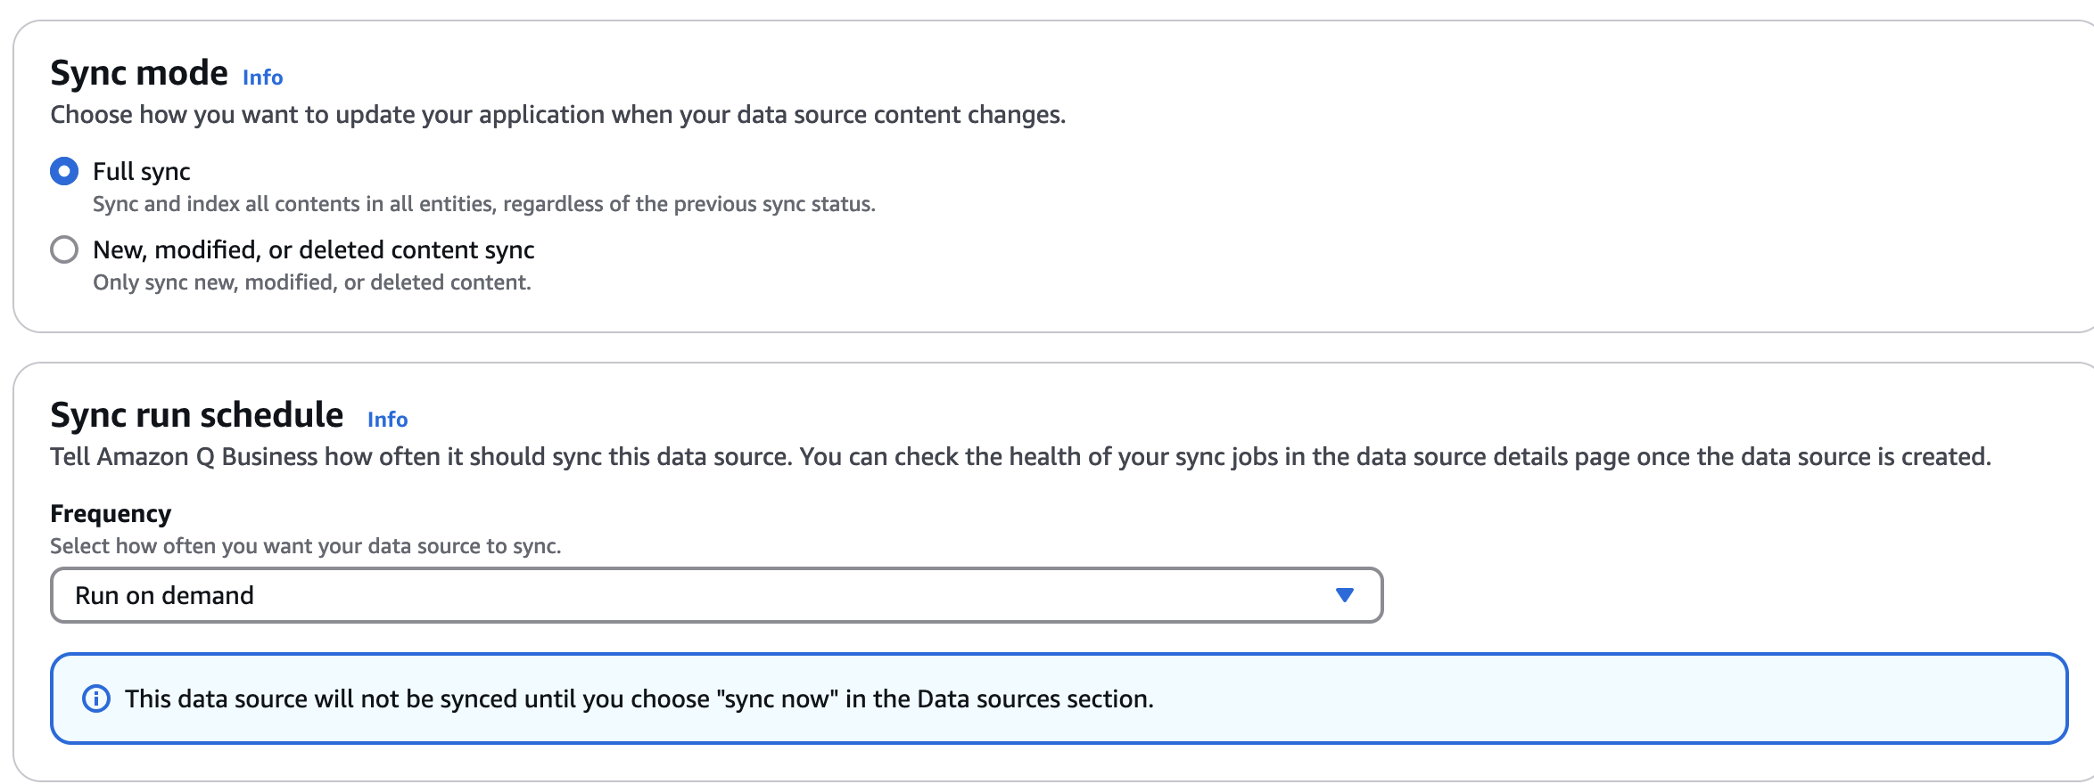Screen dimensions: 2094x784
Task: Click "New, modified, or deleted content sync" label
Action: point(313,249)
